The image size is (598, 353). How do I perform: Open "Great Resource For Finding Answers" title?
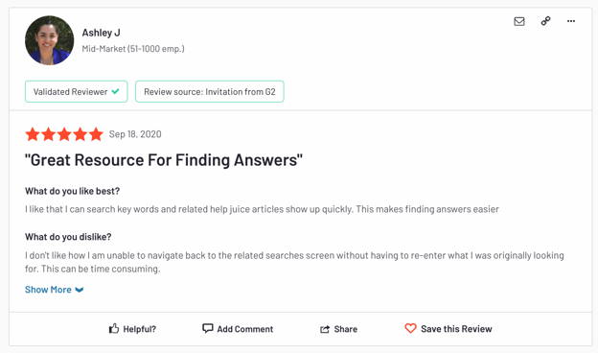click(x=164, y=160)
